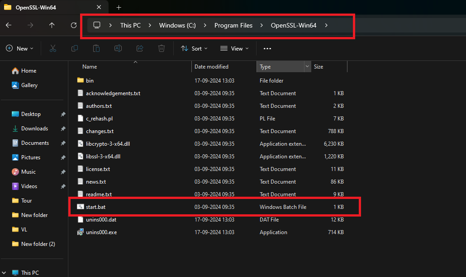Click Program Files in the address breadcrumb
This screenshot has width=466, height=277.
click(x=233, y=25)
